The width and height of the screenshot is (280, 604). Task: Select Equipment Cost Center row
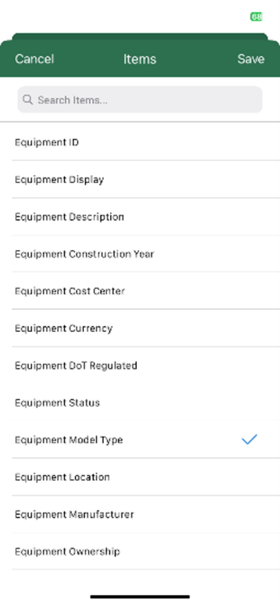(140, 291)
